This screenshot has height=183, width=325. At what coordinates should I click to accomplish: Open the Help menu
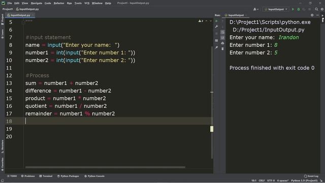point(108,3)
